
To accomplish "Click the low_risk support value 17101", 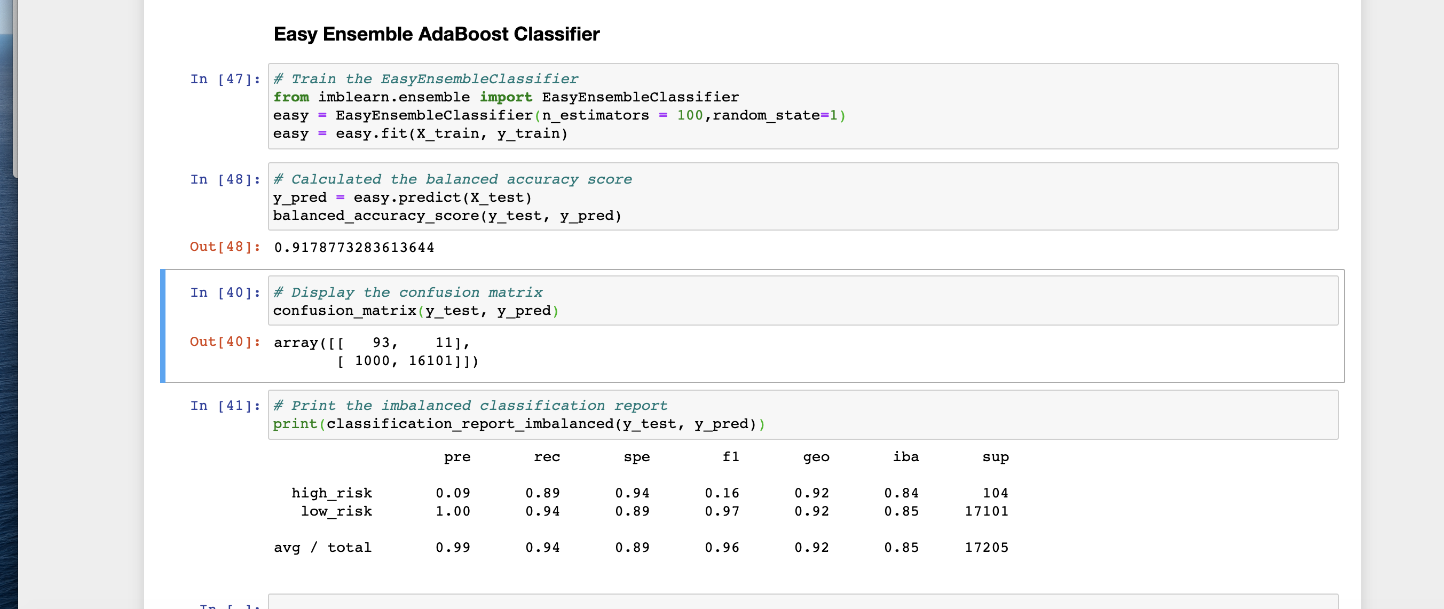I will (x=987, y=511).
